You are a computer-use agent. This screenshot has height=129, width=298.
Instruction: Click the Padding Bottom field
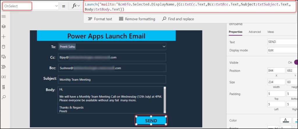coord(292,94)
